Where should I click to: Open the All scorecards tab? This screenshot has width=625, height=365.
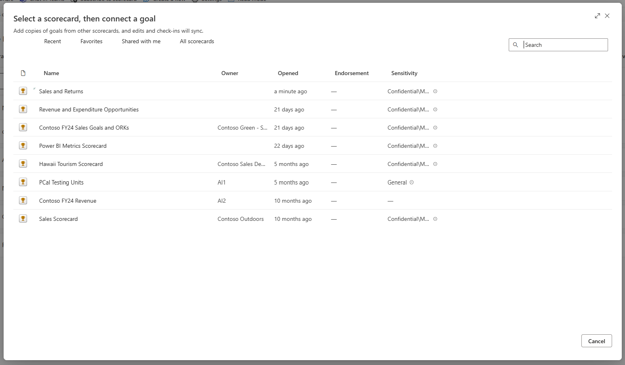(197, 41)
